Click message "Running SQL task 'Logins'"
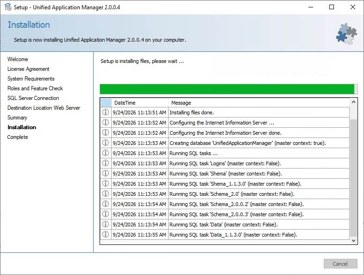The image size is (364, 275). point(225,163)
